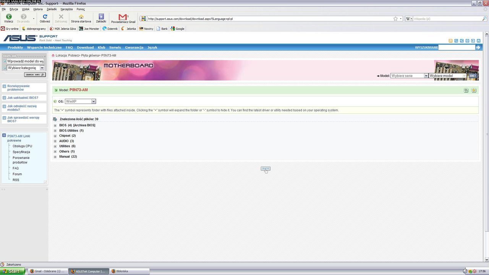This screenshot has width=489, height=275.
Task: Click the orange RSS feed icon
Action: 450,40
